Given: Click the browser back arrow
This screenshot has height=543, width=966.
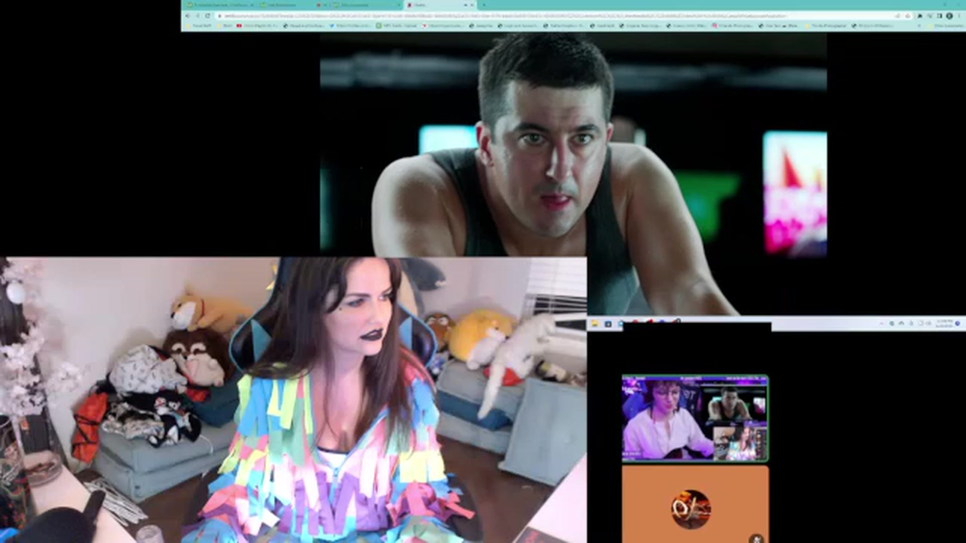Looking at the screenshot, I should pyautogui.click(x=188, y=16).
